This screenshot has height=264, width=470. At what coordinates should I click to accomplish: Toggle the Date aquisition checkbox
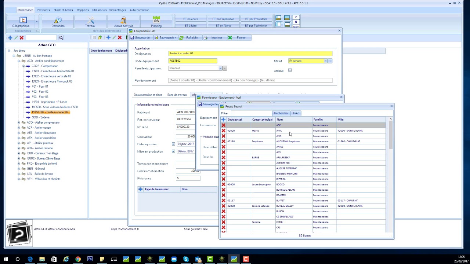coord(173,144)
